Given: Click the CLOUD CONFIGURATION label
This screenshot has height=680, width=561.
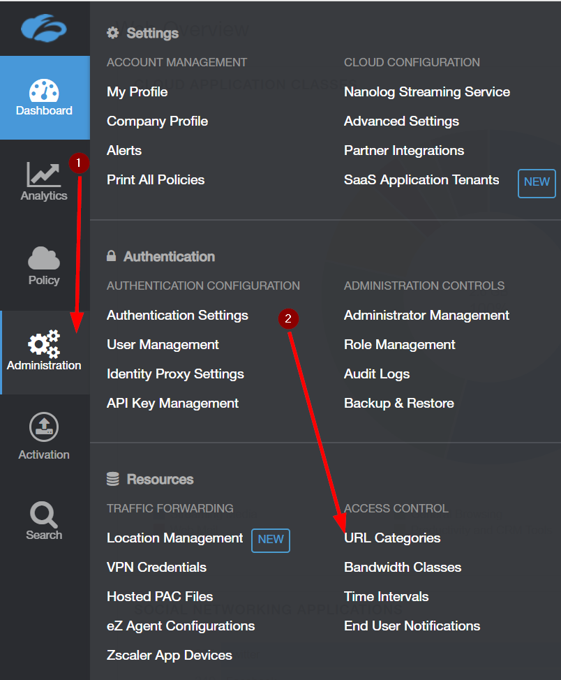Looking at the screenshot, I should point(412,62).
